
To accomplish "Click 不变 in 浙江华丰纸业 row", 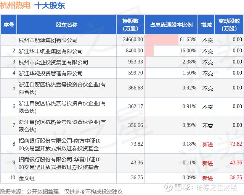I will pyautogui.click(x=207, y=51).
